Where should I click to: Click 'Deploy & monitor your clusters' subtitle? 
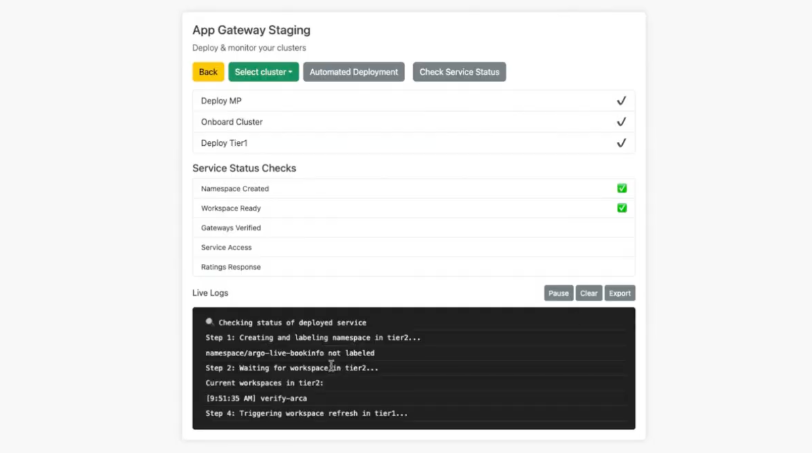coord(249,48)
